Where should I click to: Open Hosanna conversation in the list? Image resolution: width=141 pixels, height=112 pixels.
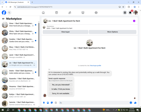[x=19, y=88]
